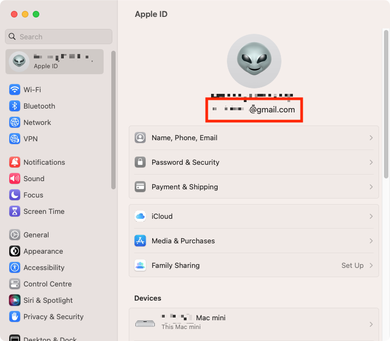The height and width of the screenshot is (341, 390).
Task: Click the Family Sharing people icon
Action: coord(140,265)
